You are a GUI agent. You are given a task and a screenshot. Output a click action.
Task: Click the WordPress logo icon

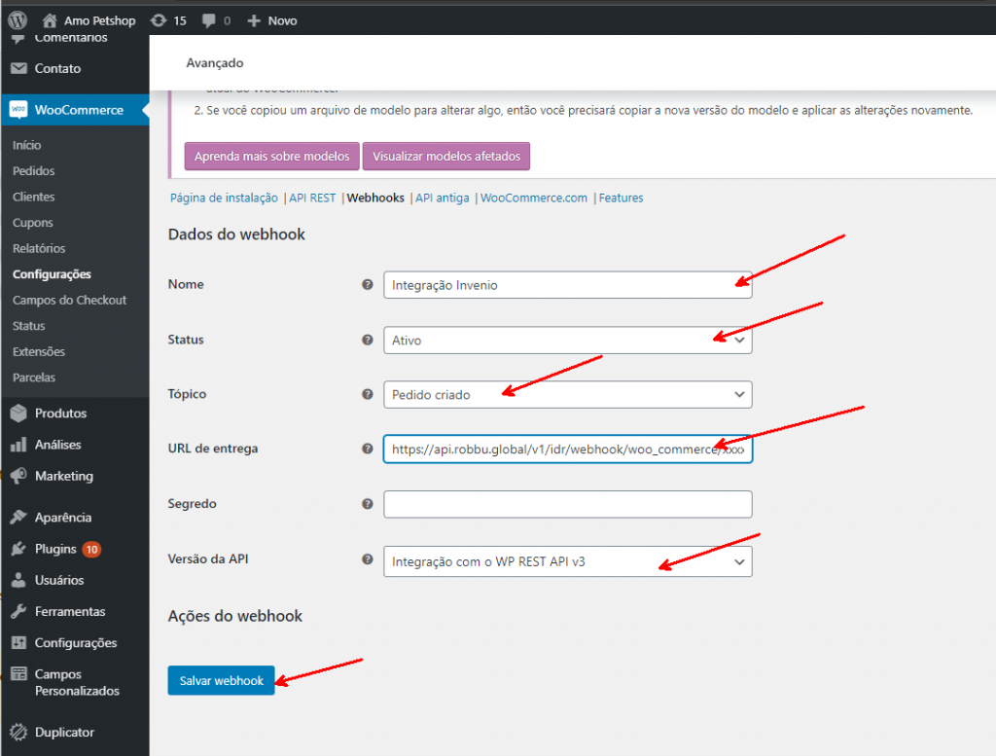18,19
